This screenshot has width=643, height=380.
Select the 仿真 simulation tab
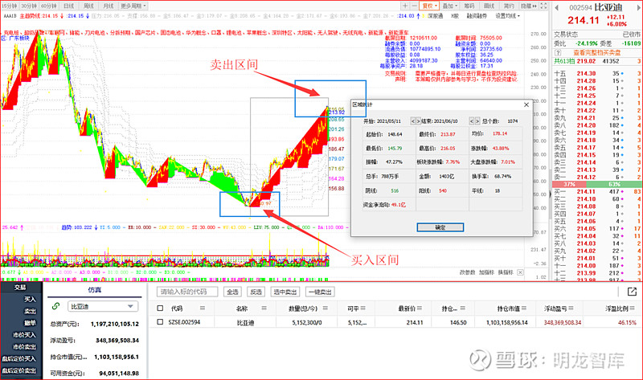tap(95, 290)
